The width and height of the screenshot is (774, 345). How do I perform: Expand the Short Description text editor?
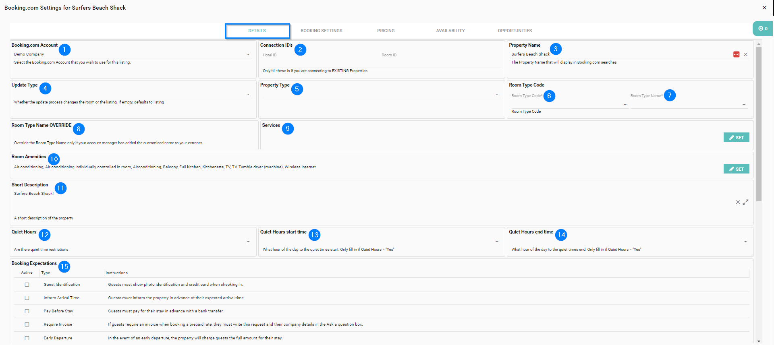[745, 202]
